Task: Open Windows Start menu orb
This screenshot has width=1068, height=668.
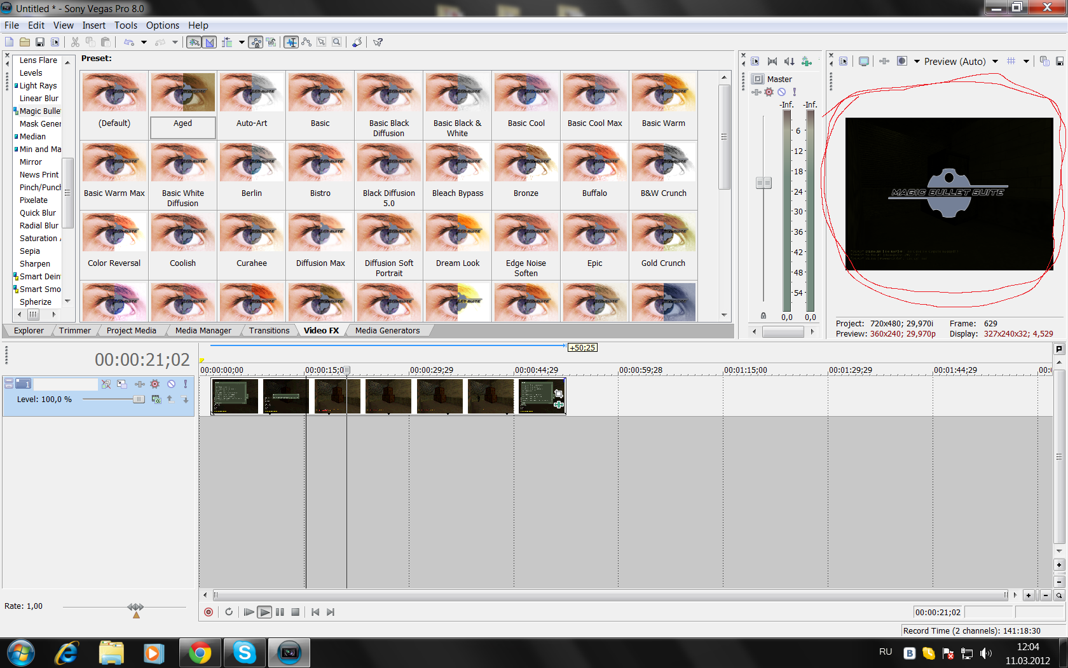Action: 21,653
